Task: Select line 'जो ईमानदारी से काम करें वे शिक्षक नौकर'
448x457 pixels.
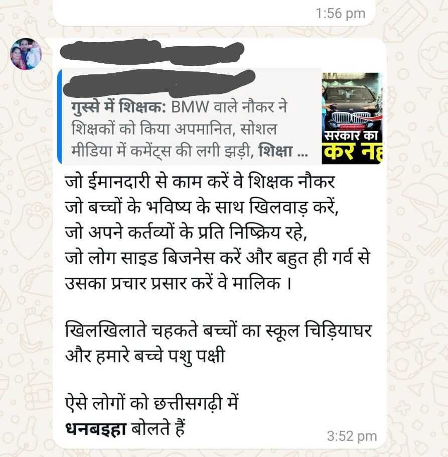Action: [200, 182]
